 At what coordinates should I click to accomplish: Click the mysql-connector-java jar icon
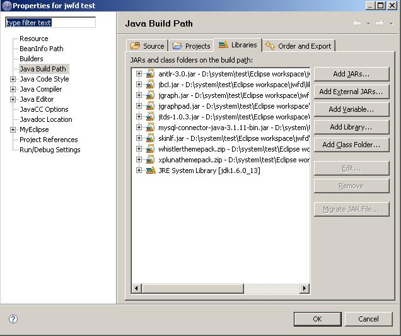click(x=150, y=128)
